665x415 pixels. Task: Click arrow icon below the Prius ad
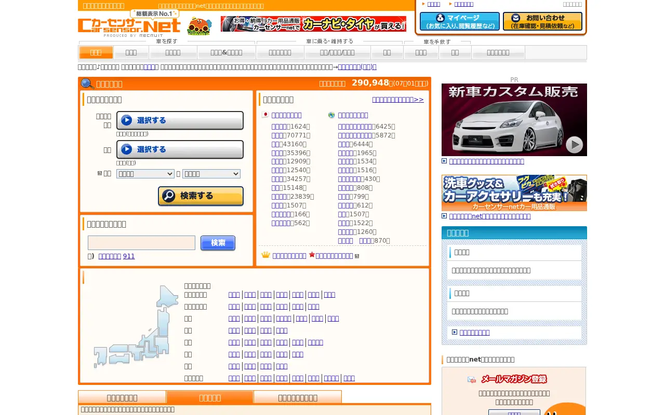444,161
